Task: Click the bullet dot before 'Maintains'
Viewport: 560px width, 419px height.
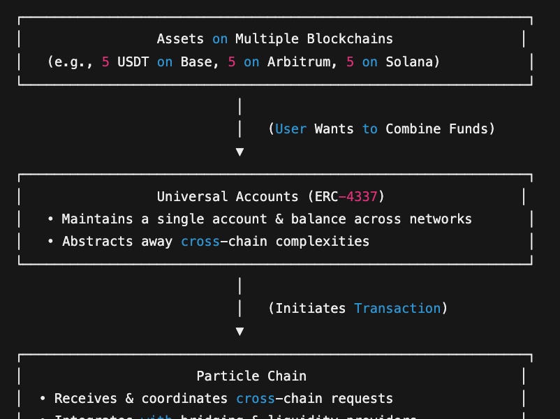Action: [x=51, y=219]
